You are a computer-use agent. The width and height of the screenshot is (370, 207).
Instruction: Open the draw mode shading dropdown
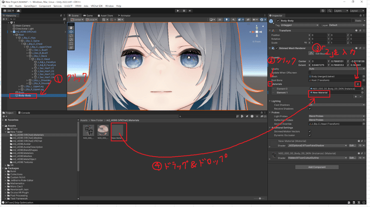pyautogui.click(x=212, y=20)
